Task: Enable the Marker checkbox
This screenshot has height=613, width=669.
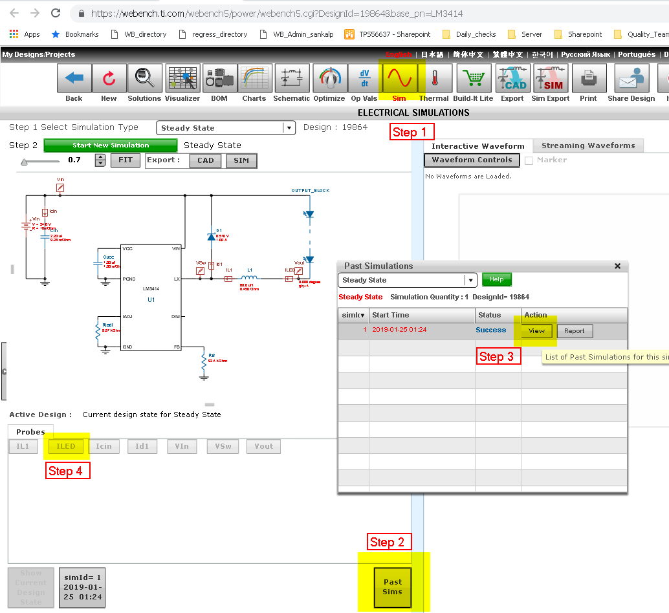Action: [529, 161]
